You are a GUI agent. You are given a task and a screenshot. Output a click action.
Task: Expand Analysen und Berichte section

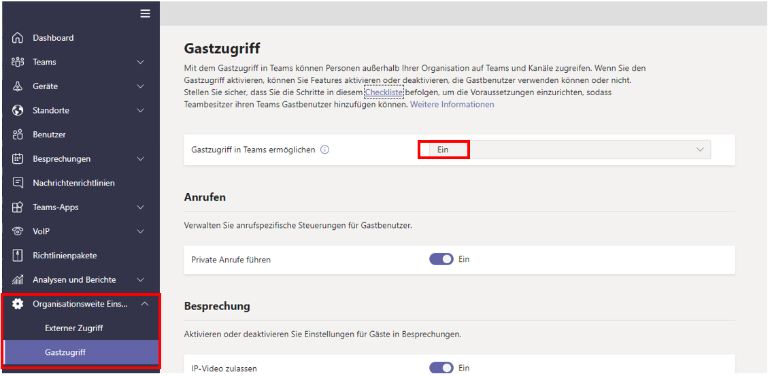coord(140,280)
